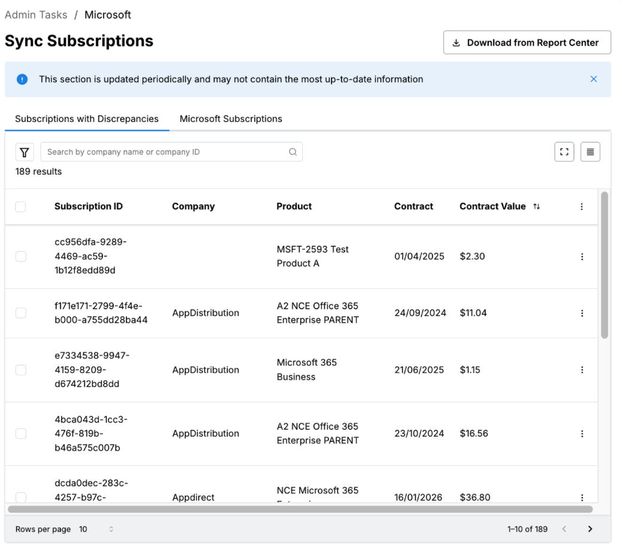This screenshot has height=555, width=621.
Task: Click the horizontal table scrollbar
Action: 300,509
